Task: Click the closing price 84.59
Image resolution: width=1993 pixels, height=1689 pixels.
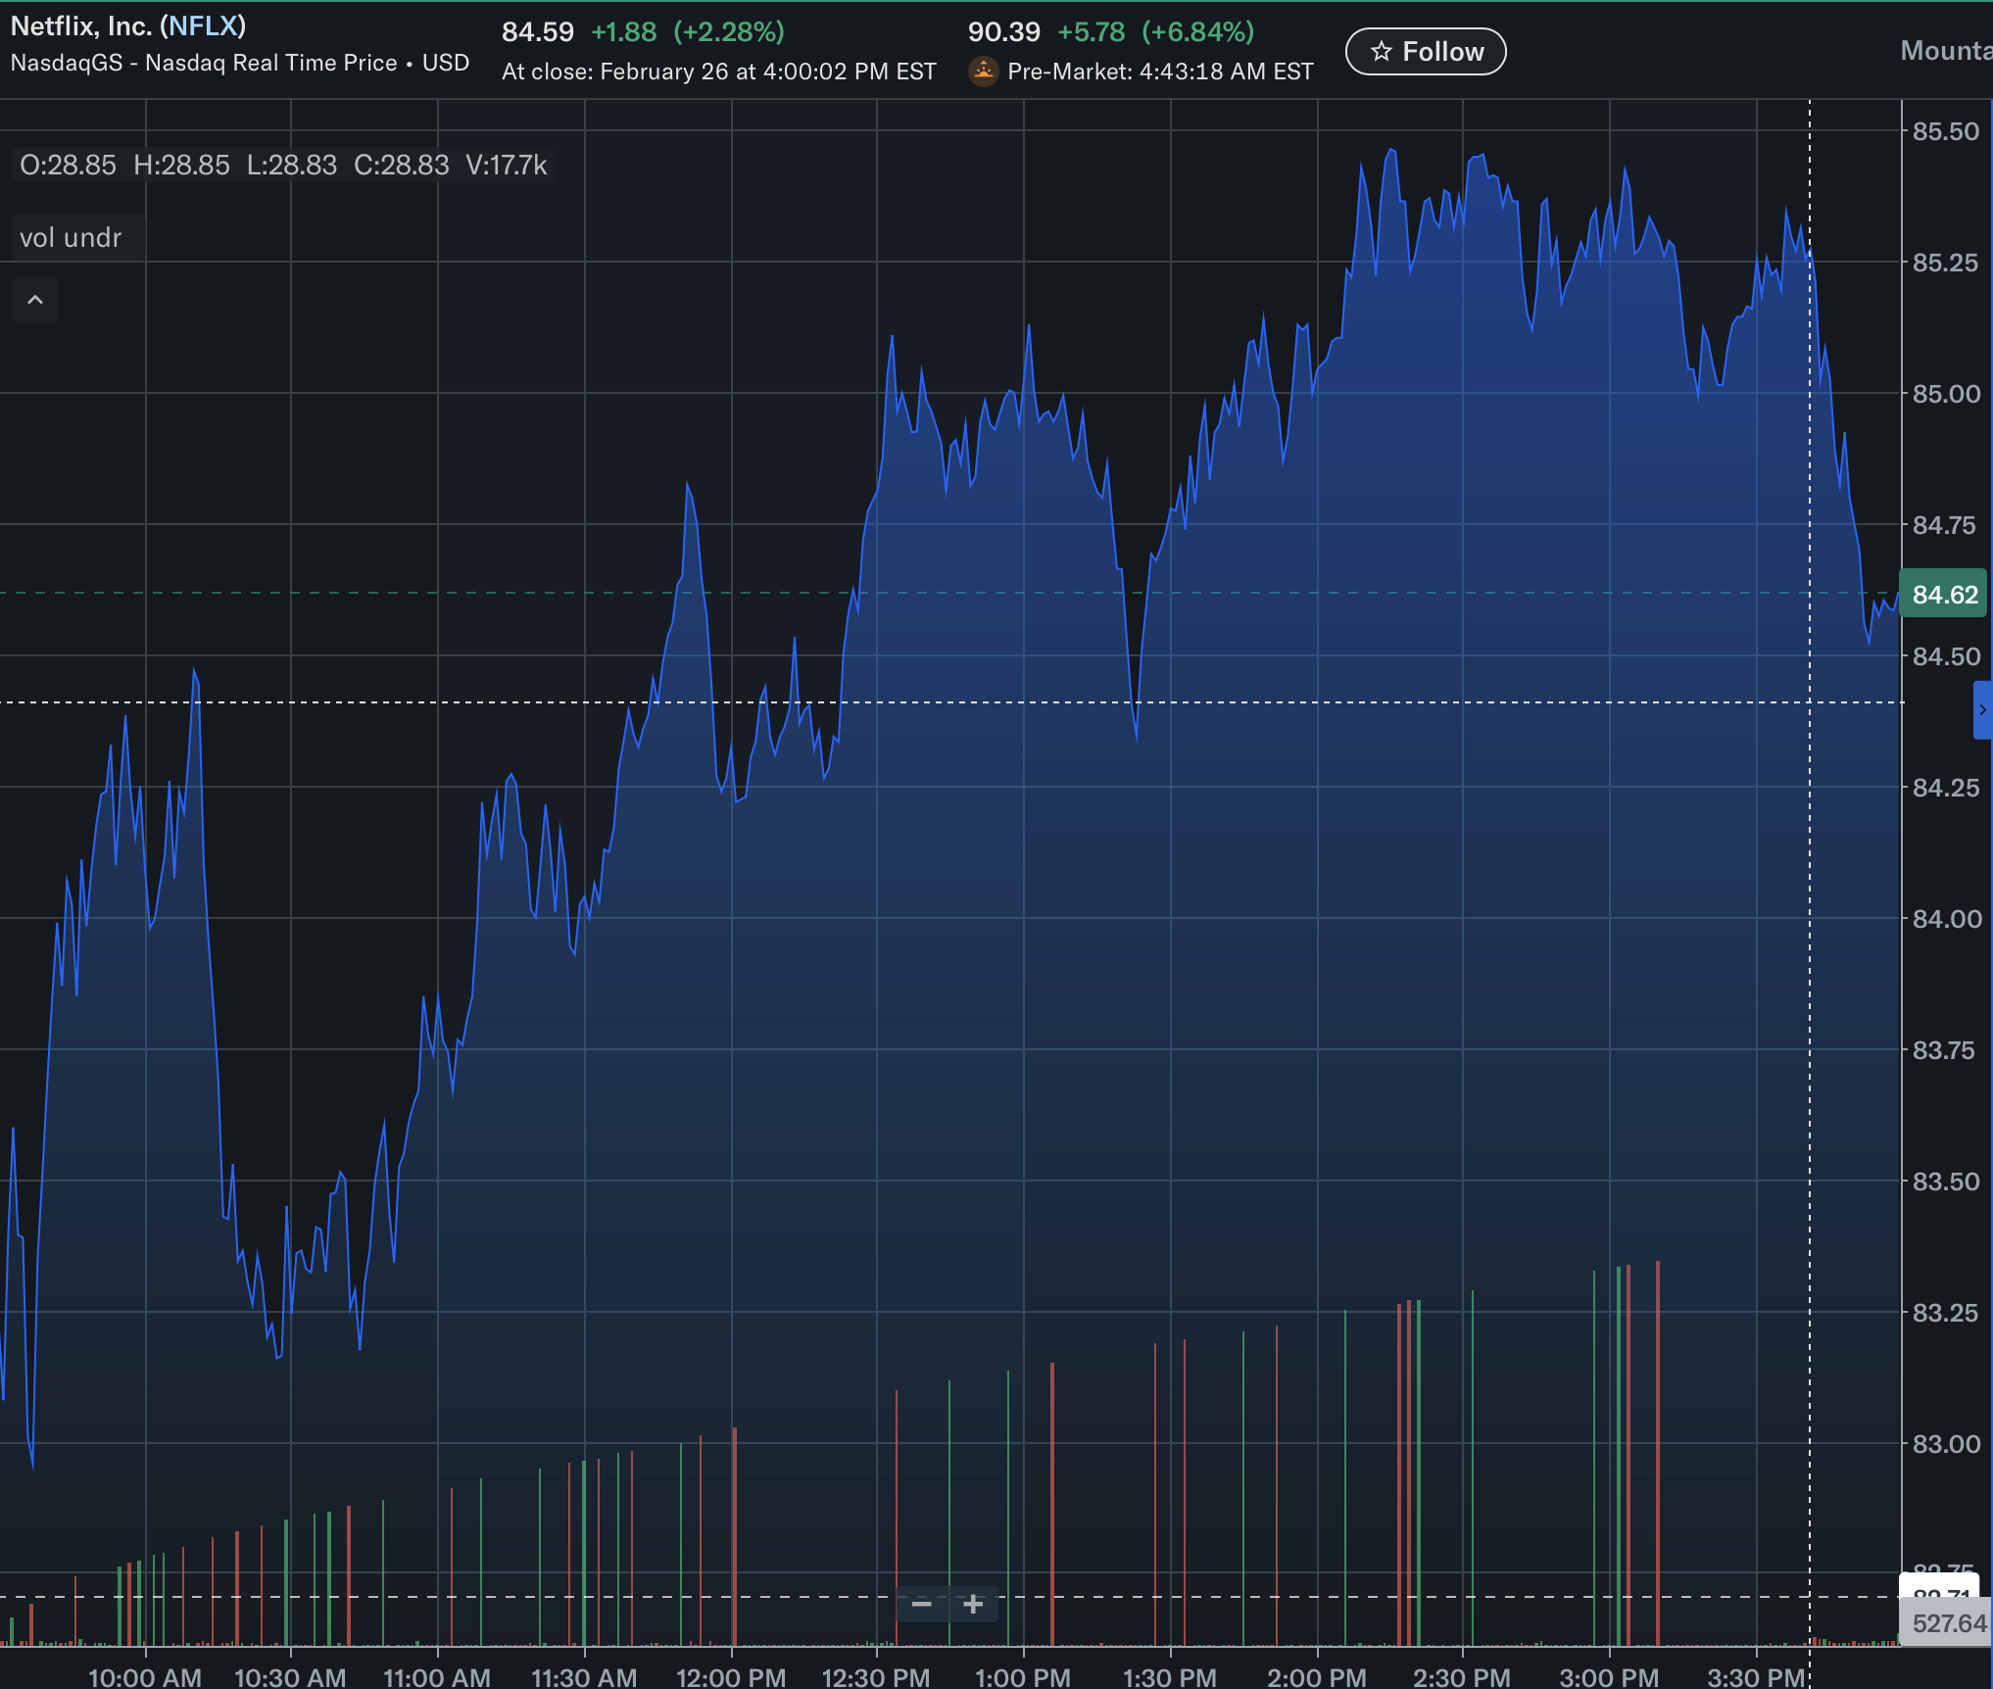Action: 538,32
